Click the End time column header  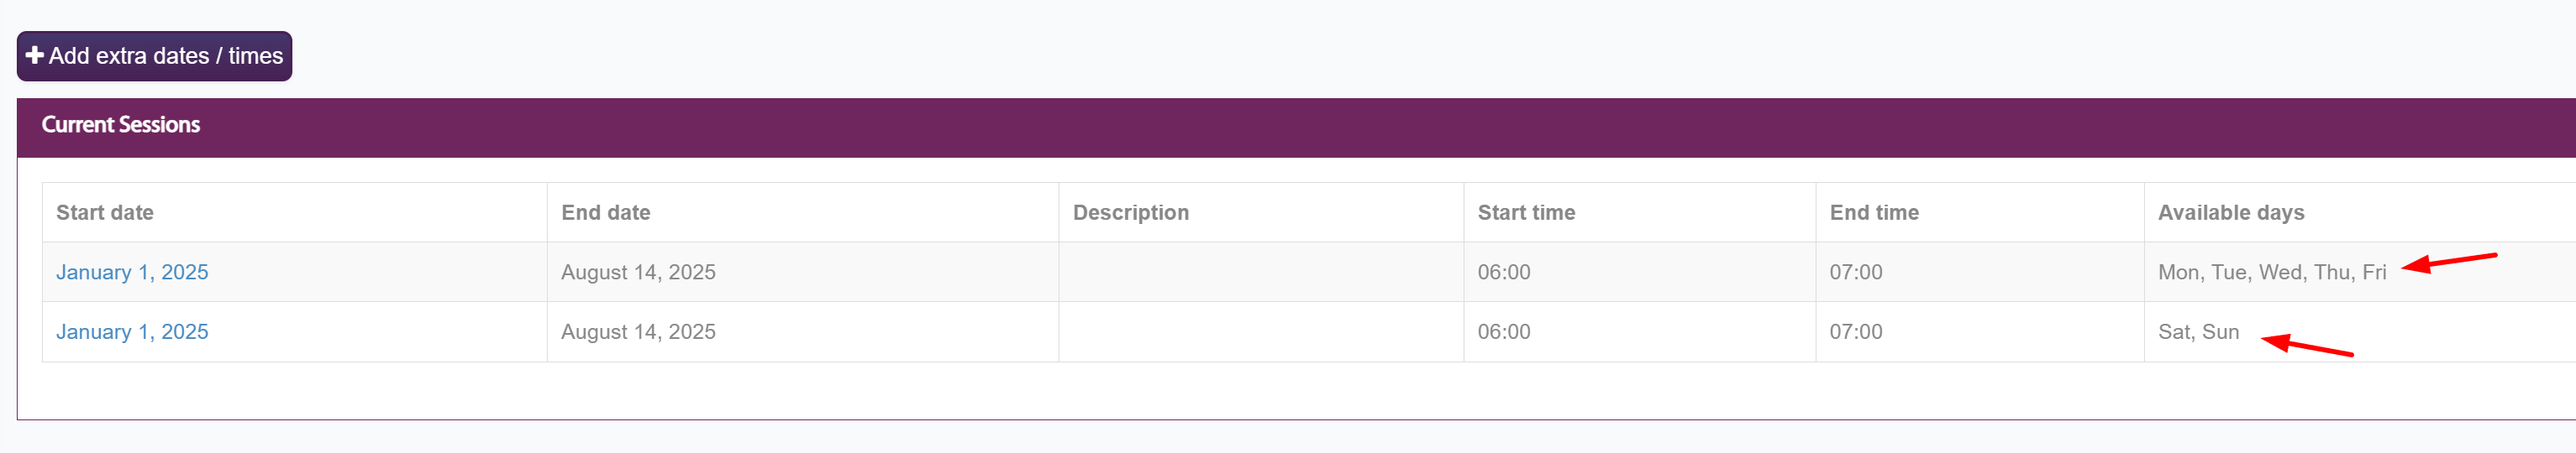pos(1873,212)
